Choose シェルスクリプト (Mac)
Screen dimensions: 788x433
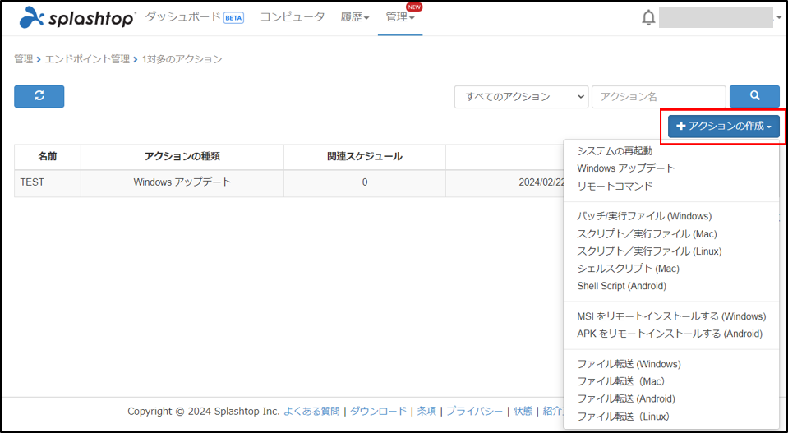click(x=629, y=269)
